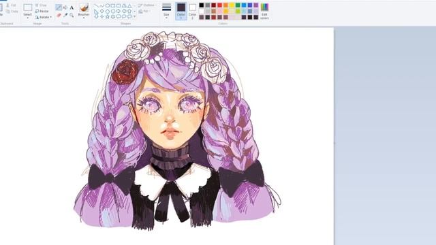Image resolution: width=436 pixels, height=245 pixels.
Task: Select the Color picker eyedropper tool
Action: (65, 15)
